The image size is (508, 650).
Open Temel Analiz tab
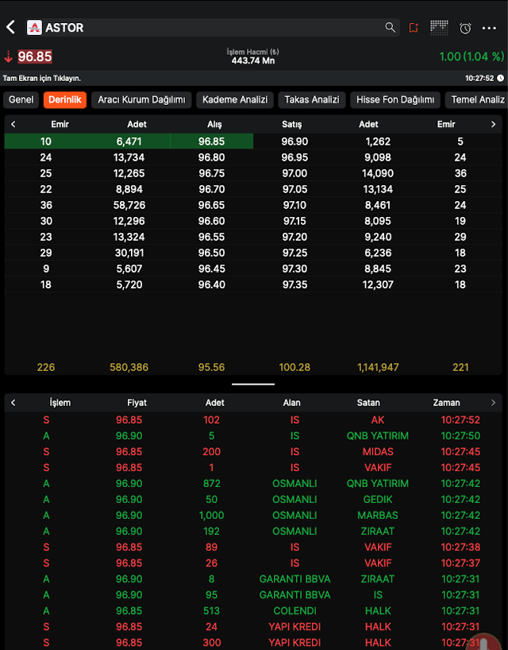click(476, 100)
